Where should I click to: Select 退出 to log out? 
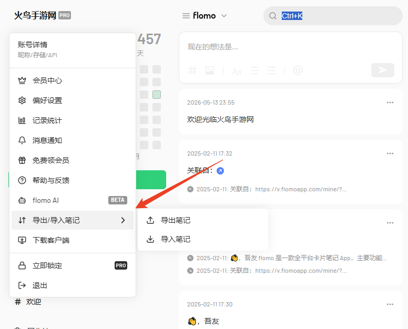(73, 285)
